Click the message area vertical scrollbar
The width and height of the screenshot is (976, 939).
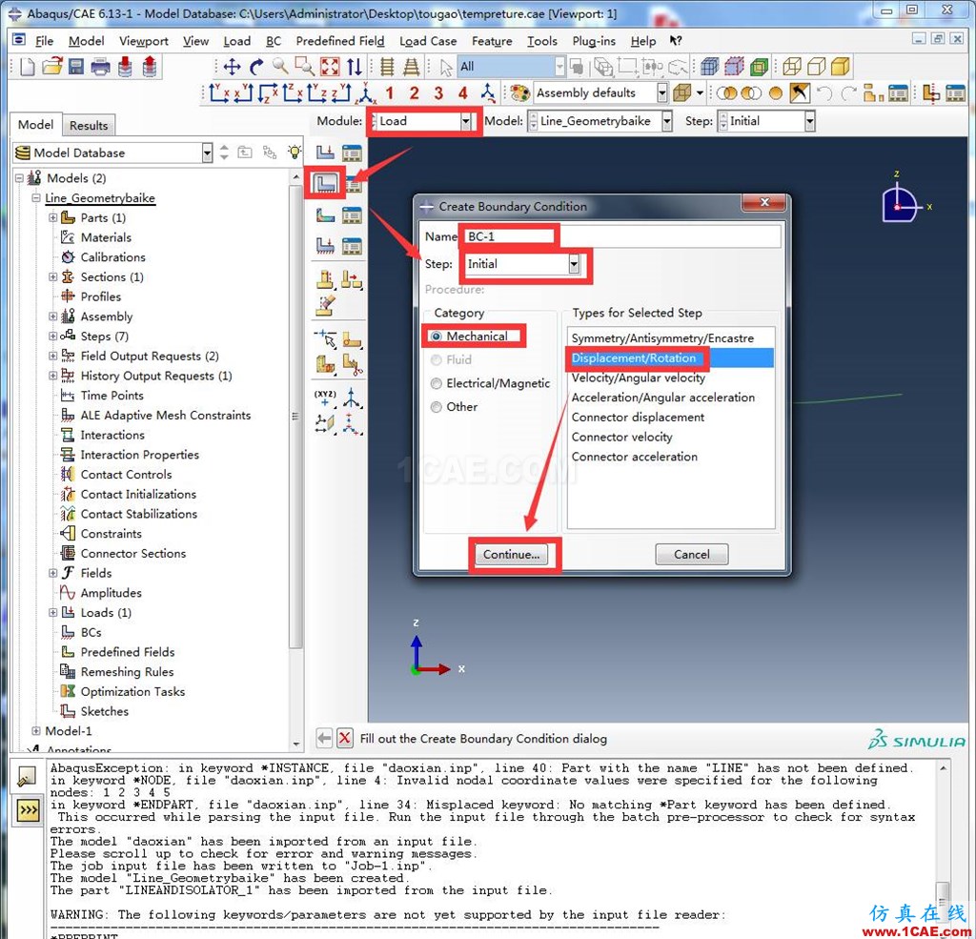click(x=943, y=847)
